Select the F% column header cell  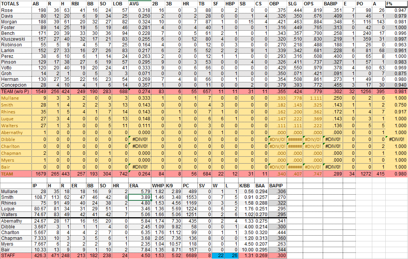396,3
